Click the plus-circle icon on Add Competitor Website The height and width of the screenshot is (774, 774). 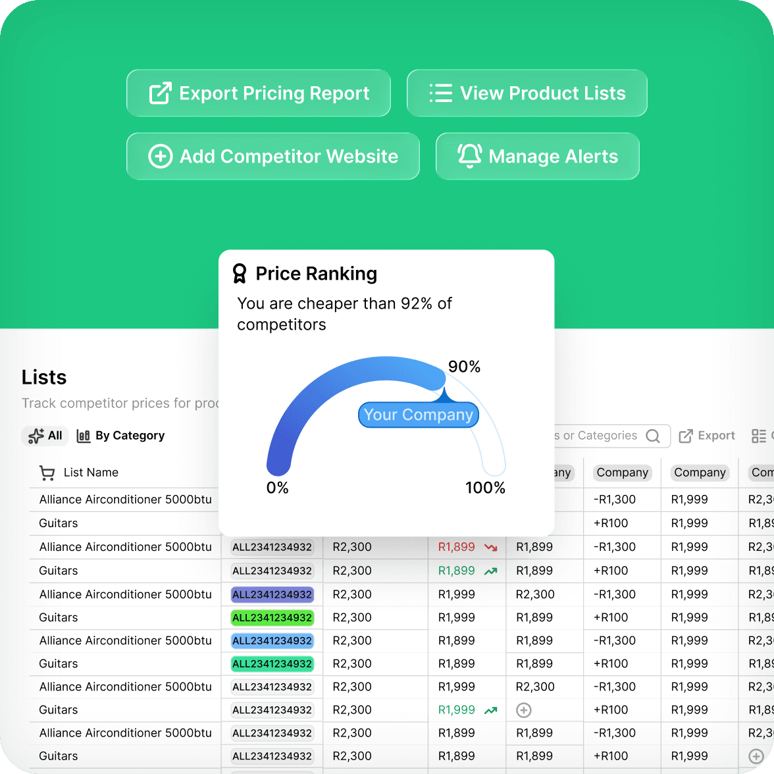pos(159,157)
